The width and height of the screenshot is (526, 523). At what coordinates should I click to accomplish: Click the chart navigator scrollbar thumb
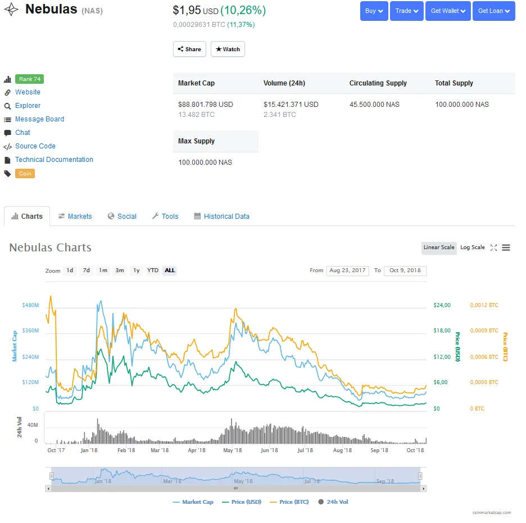tap(236, 489)
